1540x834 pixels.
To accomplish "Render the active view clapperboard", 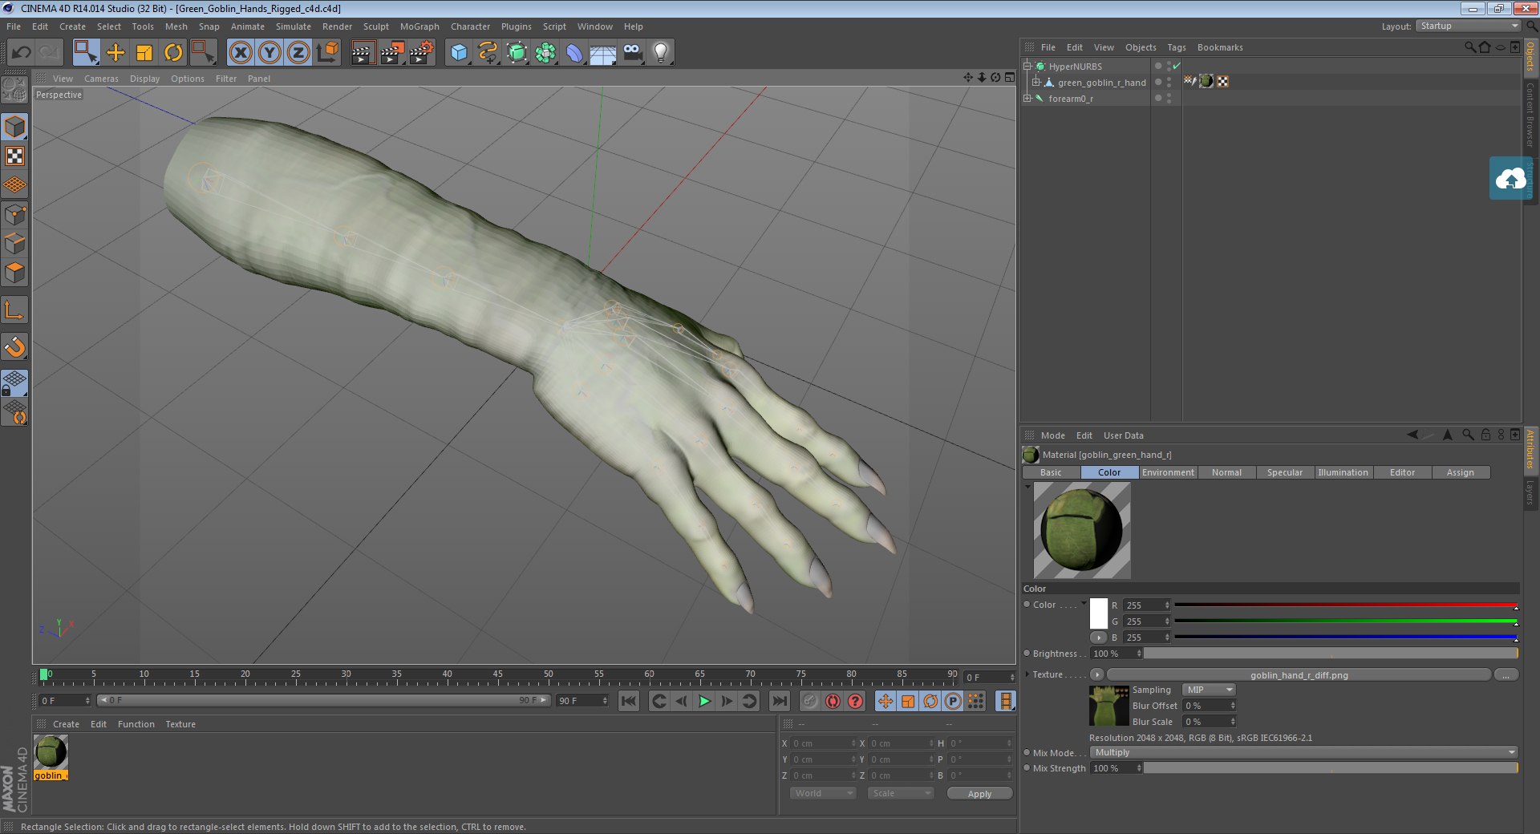I will tap(363, 53).
